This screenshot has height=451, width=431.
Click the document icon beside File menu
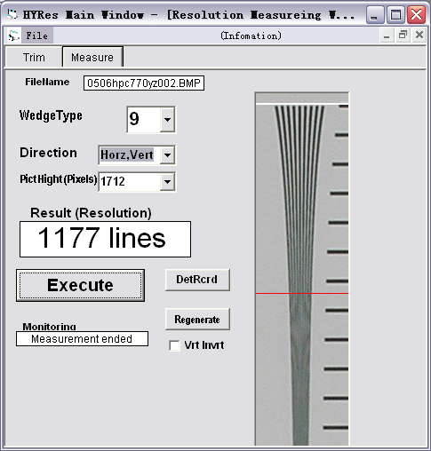[x=13, y=36]
